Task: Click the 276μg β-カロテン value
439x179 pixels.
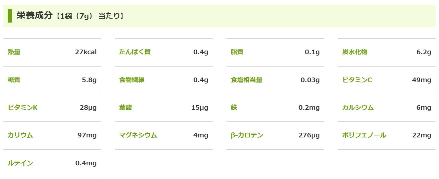Action: (309, 135)
